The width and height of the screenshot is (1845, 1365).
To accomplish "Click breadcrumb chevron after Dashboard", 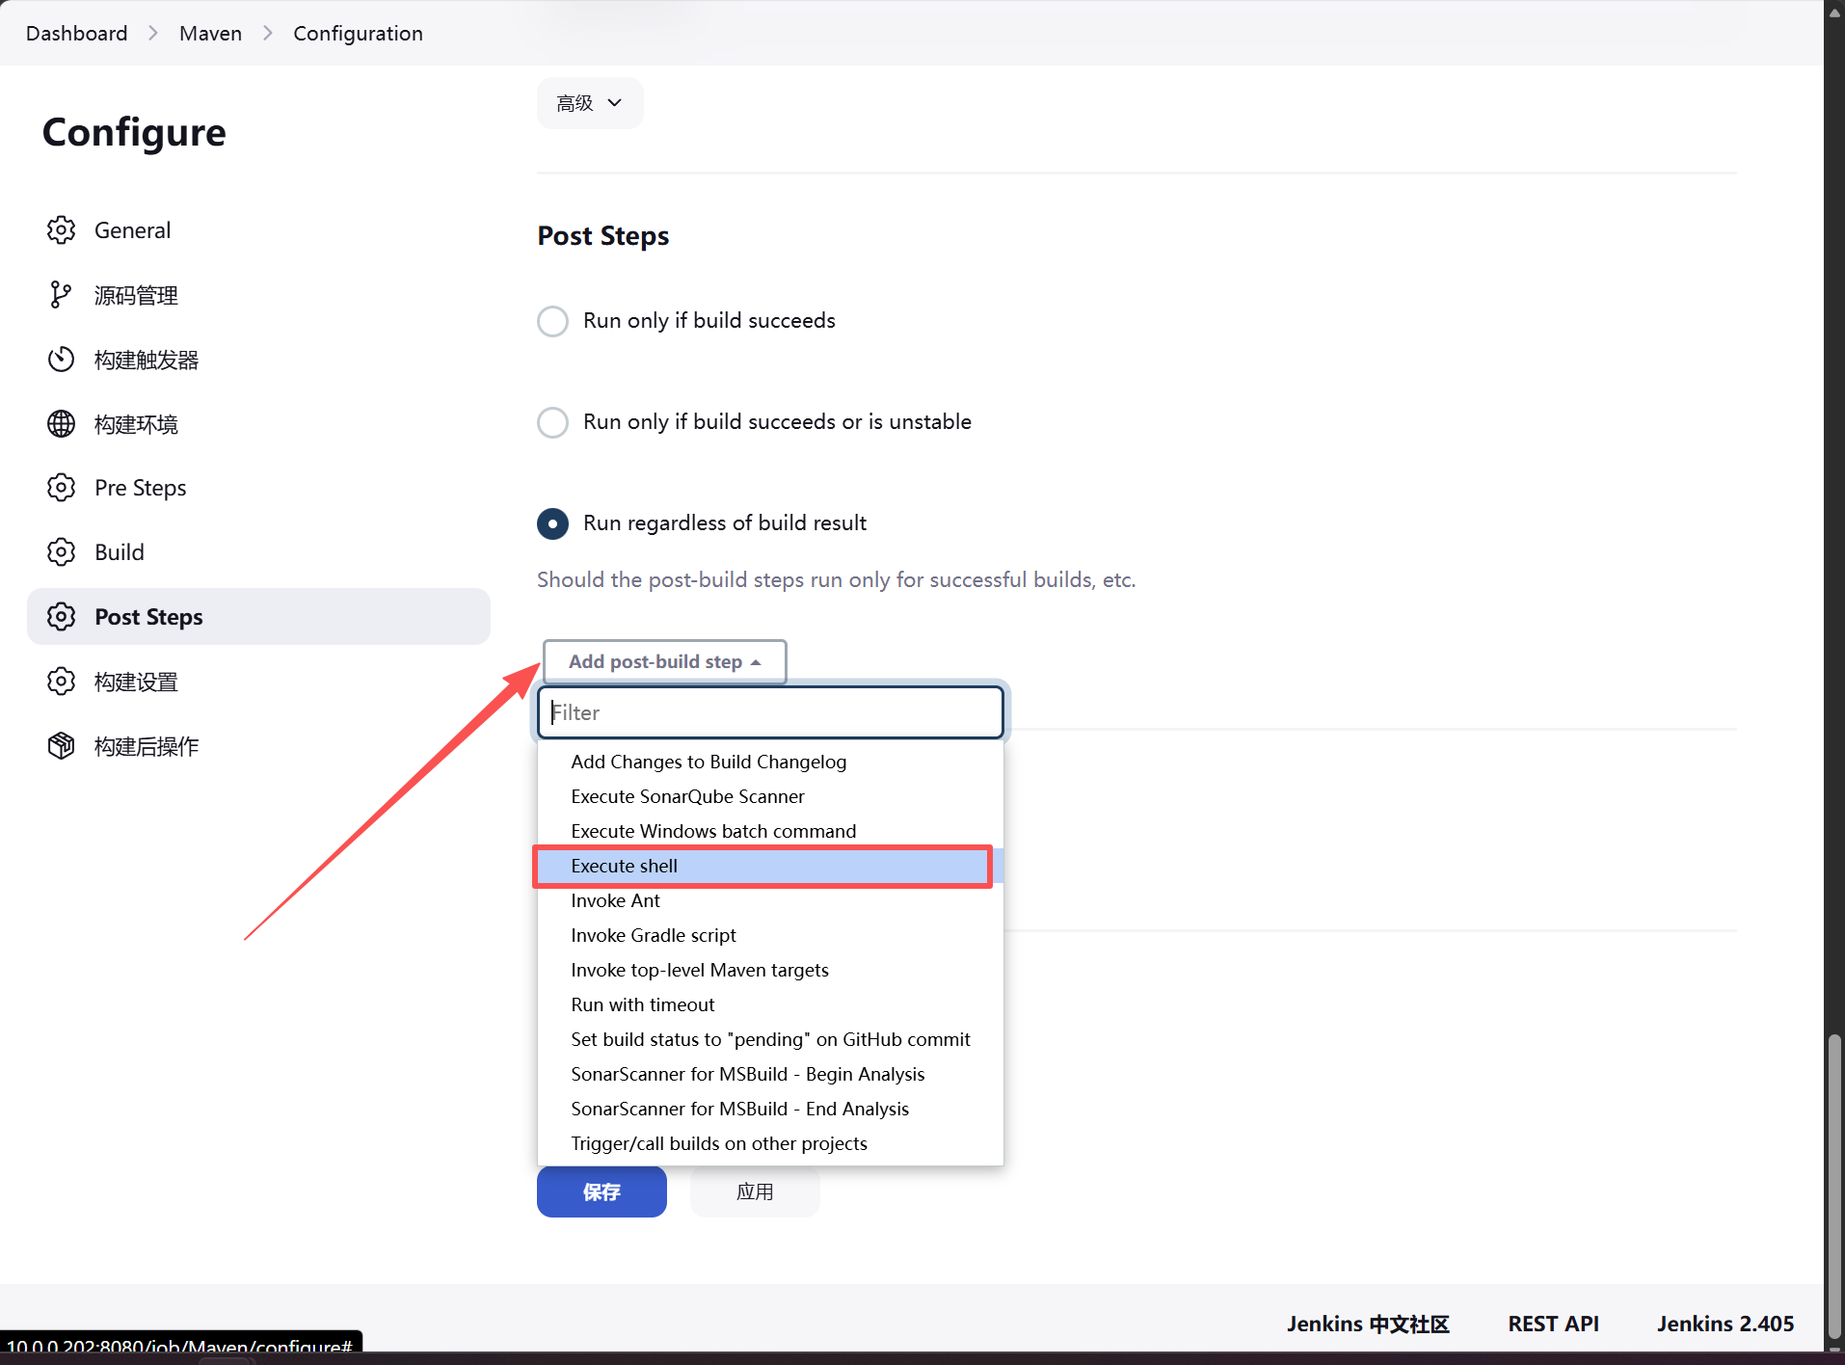I will pyautogui.click(x=153, y=33).
